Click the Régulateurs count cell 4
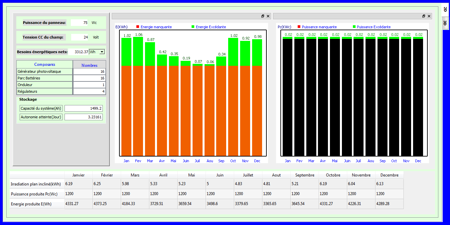 tap(89, 91)
